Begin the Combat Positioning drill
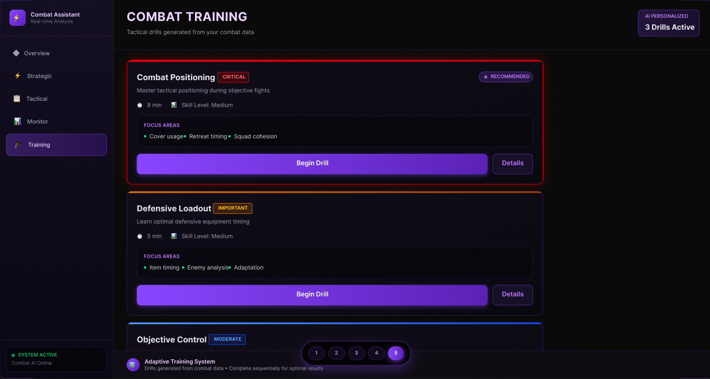710x379 pixels. (x=312, y=164)
